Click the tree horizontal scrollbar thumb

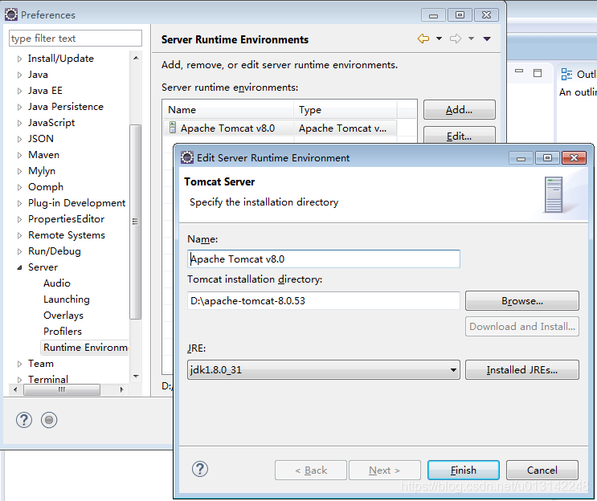pyautogui.click(x=62, y=389)
